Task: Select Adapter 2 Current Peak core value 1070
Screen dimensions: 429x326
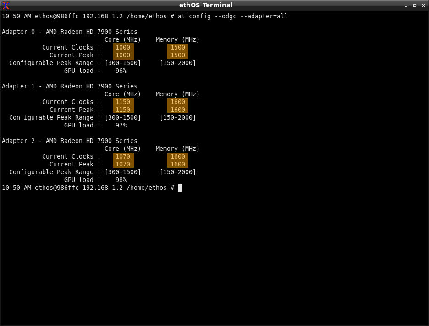Action: tap(123, 164)
